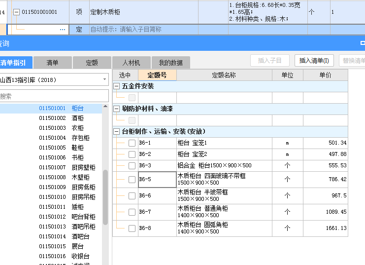Select 011501009 厨房低柜 item
This screenshot has width=365, height=265.
[51, 187]
